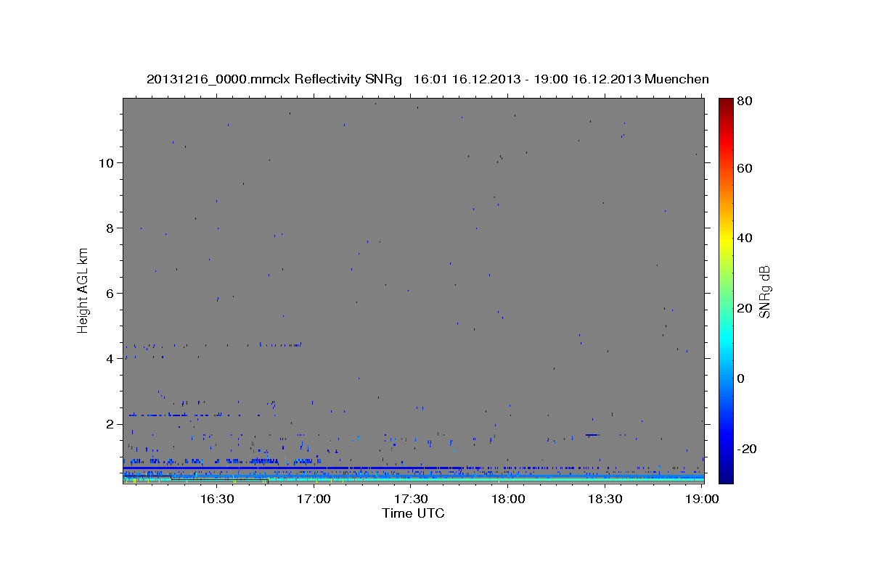
Task: Click the height tick label 8
Action: click(x=108, y=228)
